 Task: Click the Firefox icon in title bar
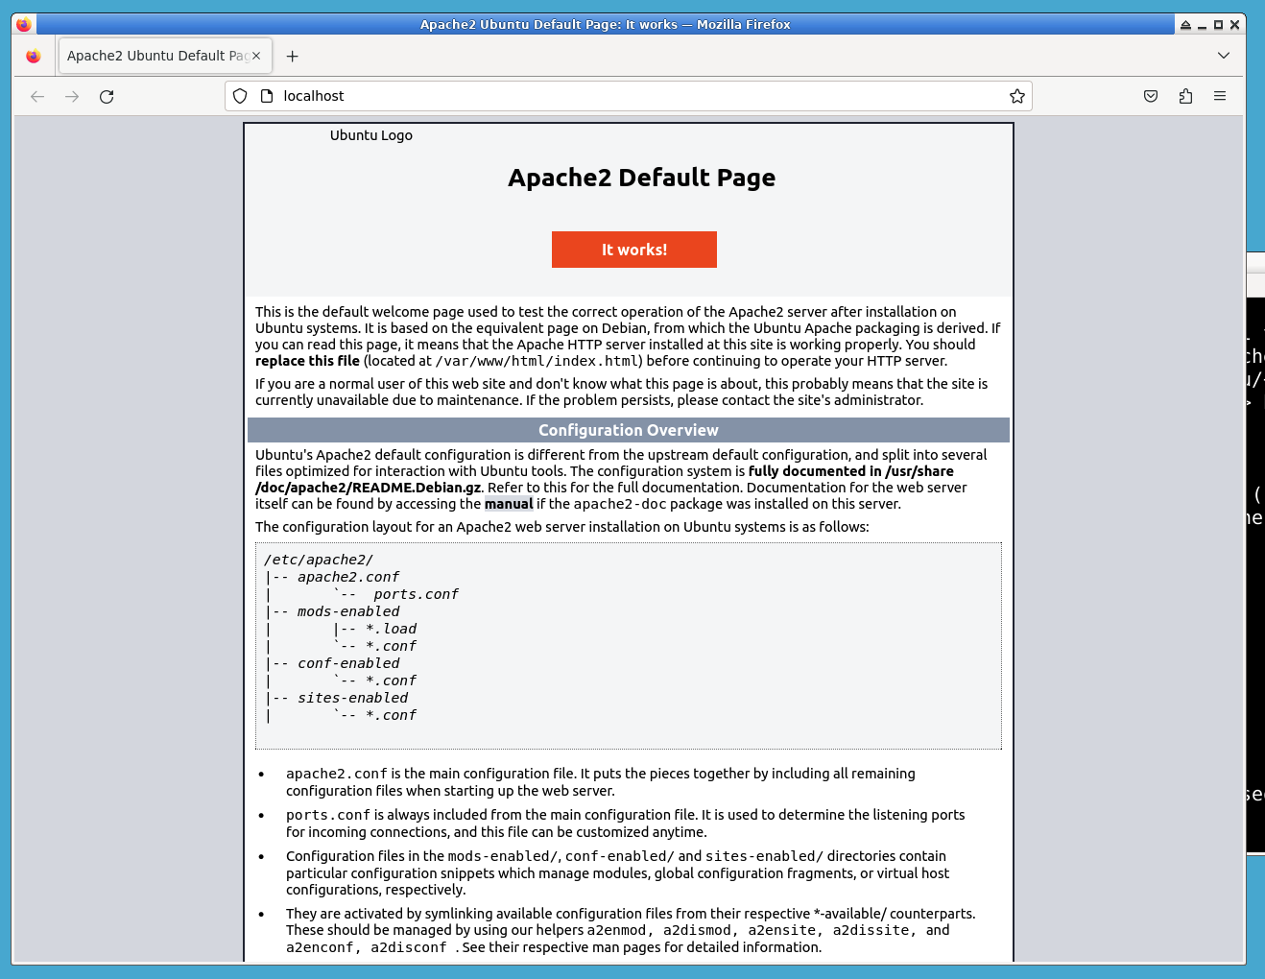click(24, 24)
